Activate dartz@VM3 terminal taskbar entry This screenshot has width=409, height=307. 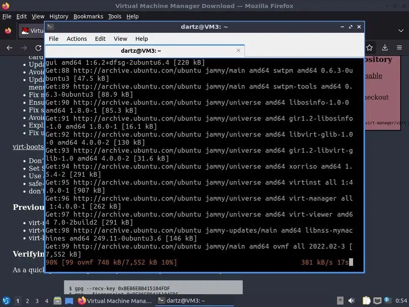click(x=195, y=301)
